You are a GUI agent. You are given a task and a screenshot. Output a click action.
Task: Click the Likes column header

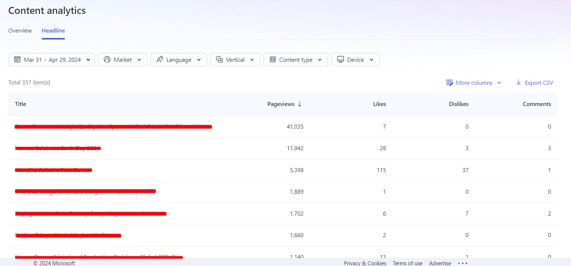pos(379,104)
